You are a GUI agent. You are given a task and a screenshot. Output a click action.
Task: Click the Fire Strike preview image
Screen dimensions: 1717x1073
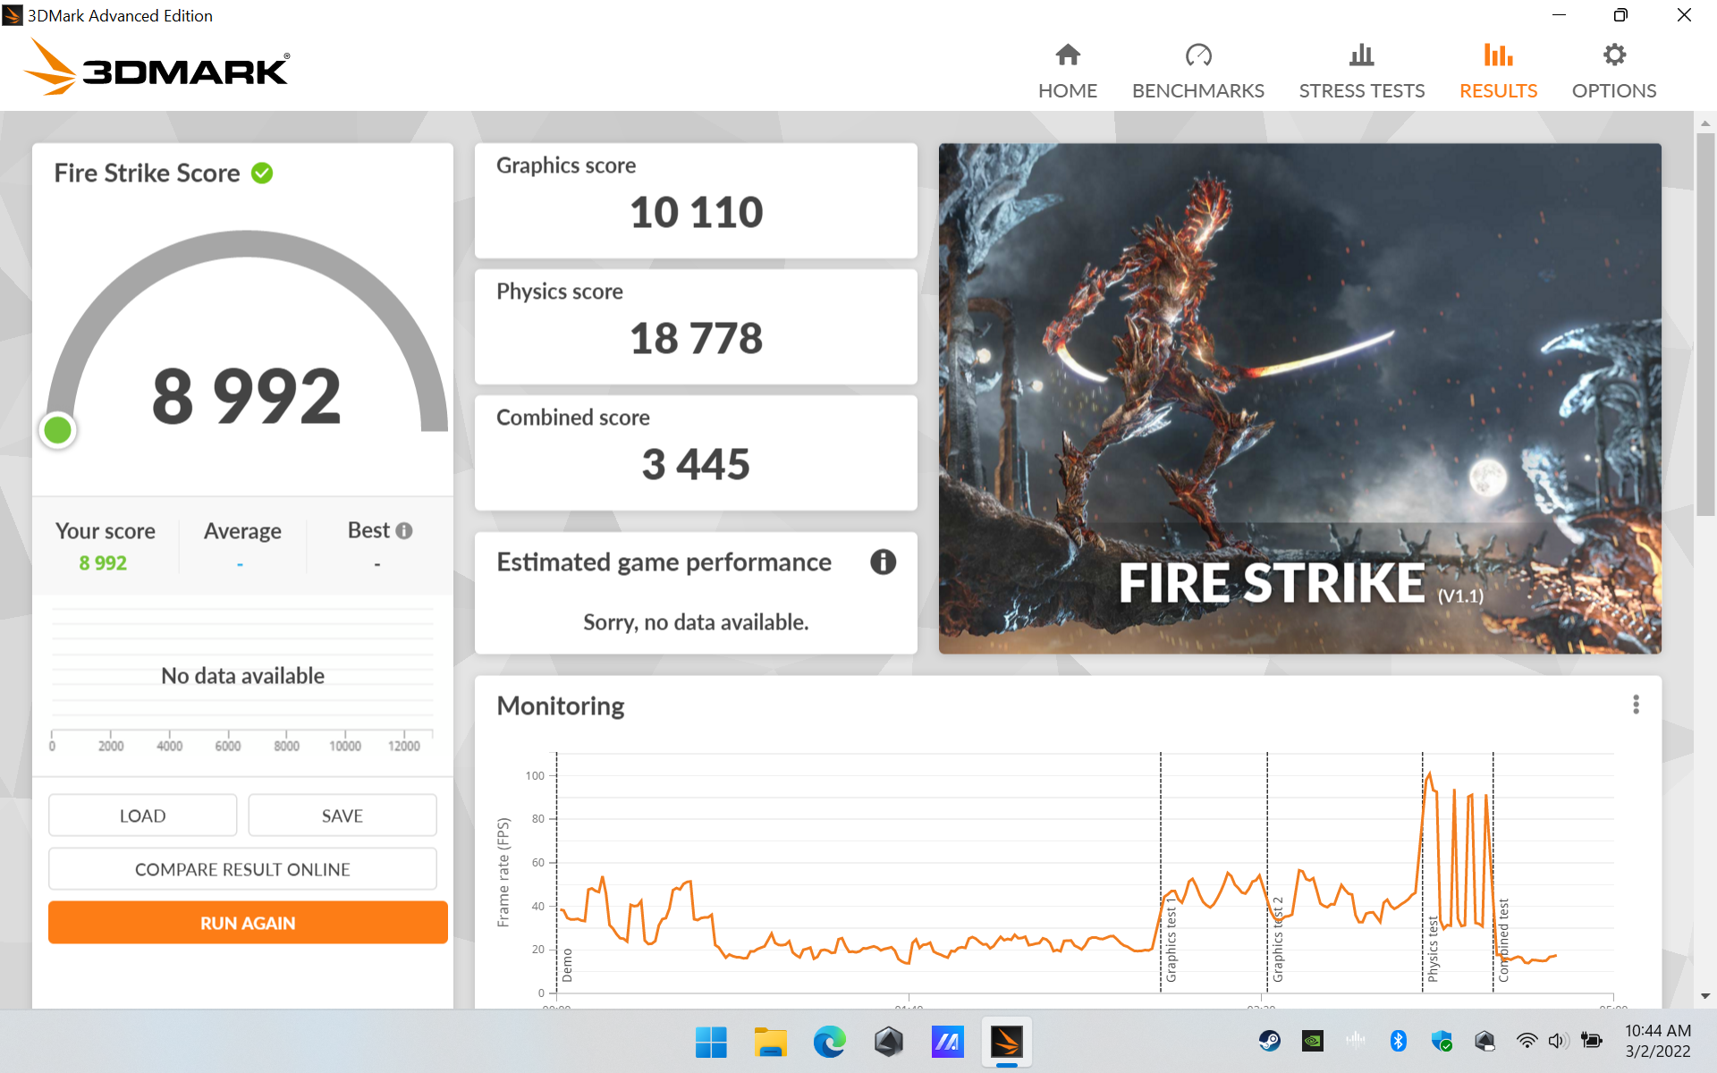[1299, 398]
